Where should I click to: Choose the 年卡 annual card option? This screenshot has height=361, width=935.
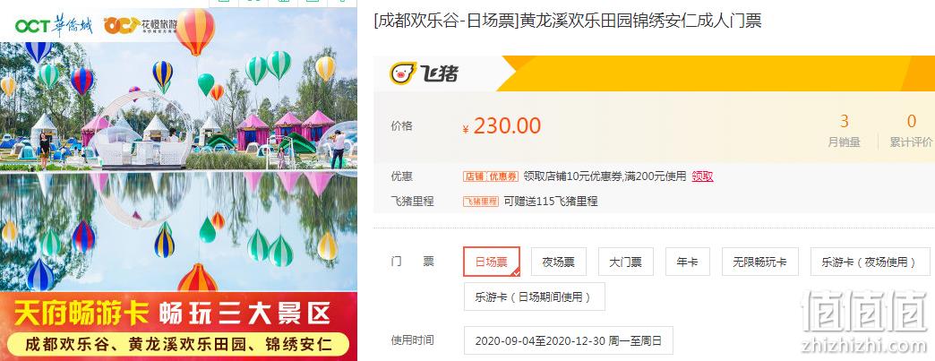click(x=688, y=262)
